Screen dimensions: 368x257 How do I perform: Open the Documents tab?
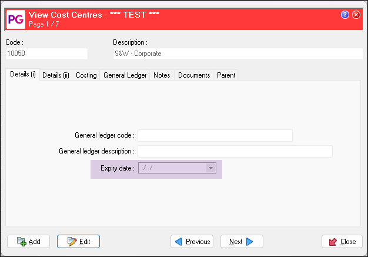pyautogui.click(x=194, y=75)
